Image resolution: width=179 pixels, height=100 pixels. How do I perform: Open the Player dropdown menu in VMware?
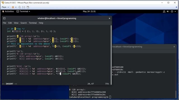tap(5, 7)
